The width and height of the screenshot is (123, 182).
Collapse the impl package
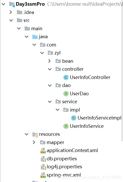pyautogui.click(x=58, y=110)
